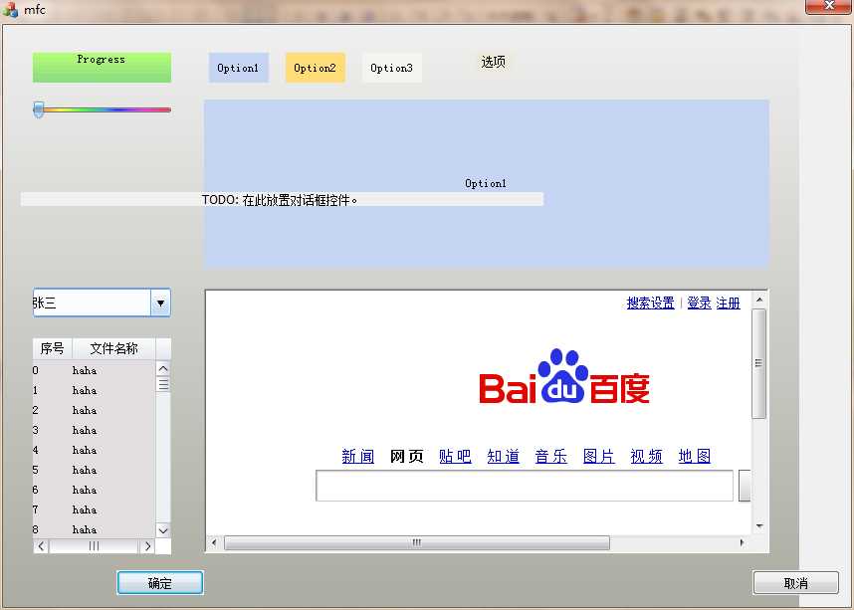Open the 视频 link
Viewport: 854px width, 610px height.
647,456
